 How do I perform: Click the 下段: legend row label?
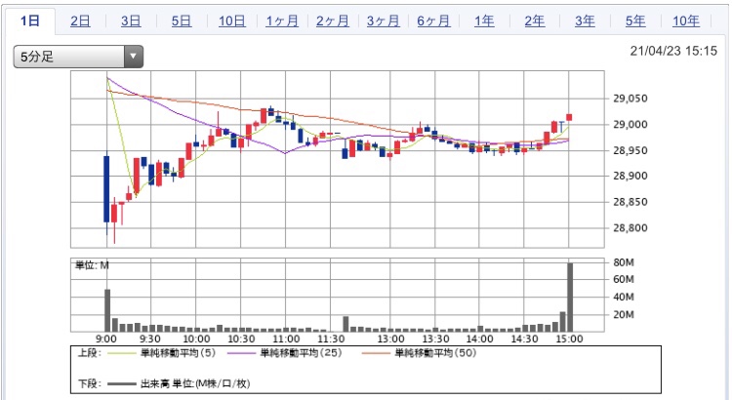pyautogui.click(x=90, y=383)
